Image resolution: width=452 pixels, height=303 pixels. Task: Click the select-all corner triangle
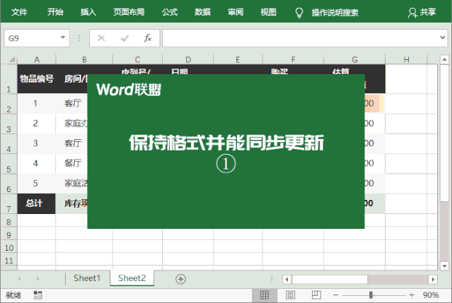click(x=8, y=59)
